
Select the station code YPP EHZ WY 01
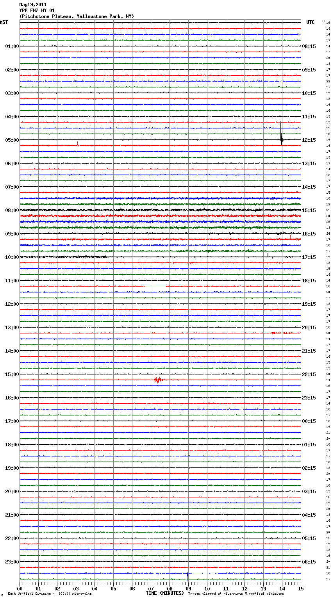[x=37, y=11]
